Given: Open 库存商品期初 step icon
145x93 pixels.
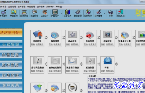Looking at the screenshot, I should coord(38,61).
